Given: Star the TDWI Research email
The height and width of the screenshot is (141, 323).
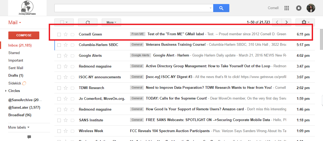Looking at the screenshot, I should pos(65,88).
